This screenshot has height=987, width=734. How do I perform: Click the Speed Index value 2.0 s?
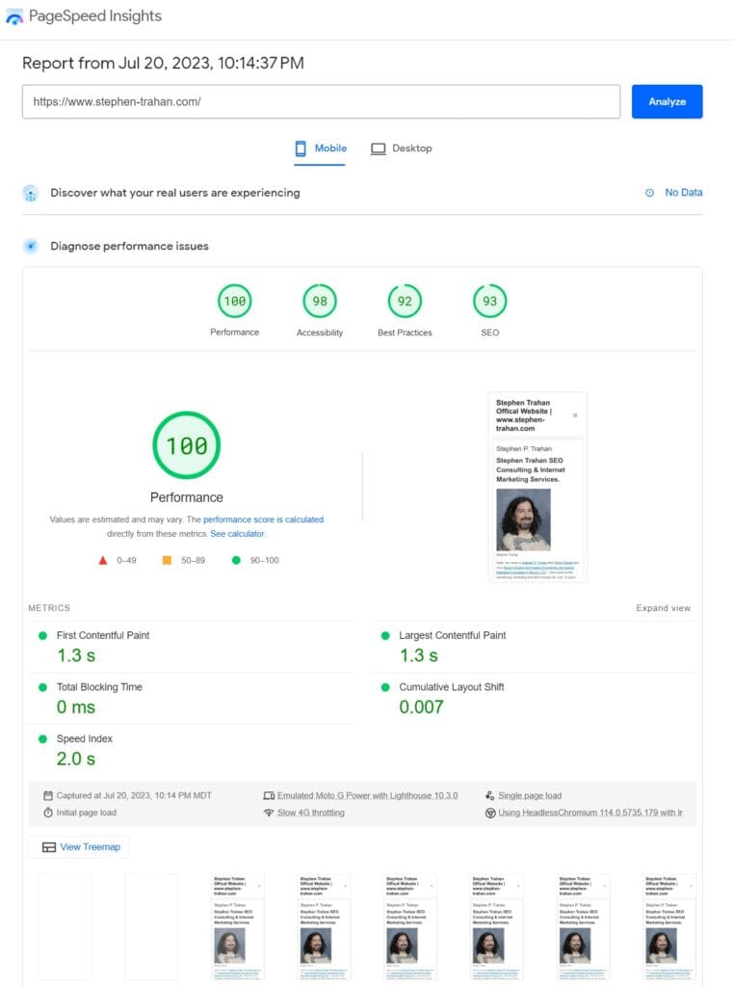tap(76, 760)
